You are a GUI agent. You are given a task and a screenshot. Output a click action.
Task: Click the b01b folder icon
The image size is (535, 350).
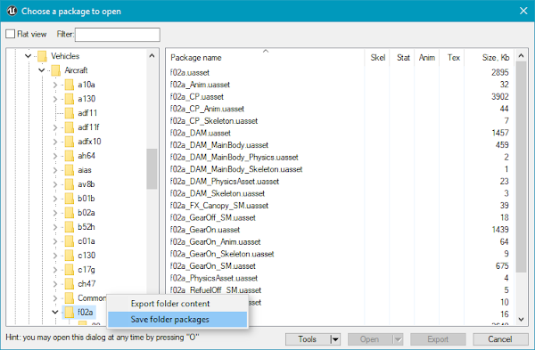click(70, 199)
